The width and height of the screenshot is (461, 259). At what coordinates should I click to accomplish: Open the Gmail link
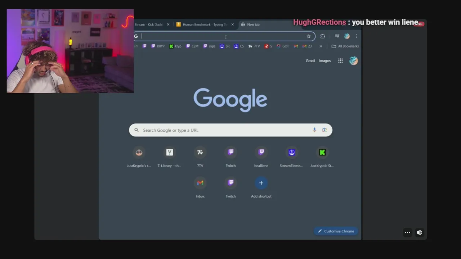coord(310,61)
